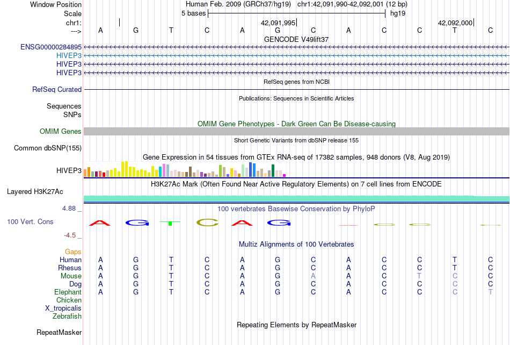Open Publications: Sequences in Scientific Articles title
The height and width of the screenshot is (345, 510).
[x=296, y=98]
